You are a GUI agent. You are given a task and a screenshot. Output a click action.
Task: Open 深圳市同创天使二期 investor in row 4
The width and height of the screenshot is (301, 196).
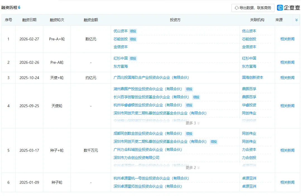[160, 113]
